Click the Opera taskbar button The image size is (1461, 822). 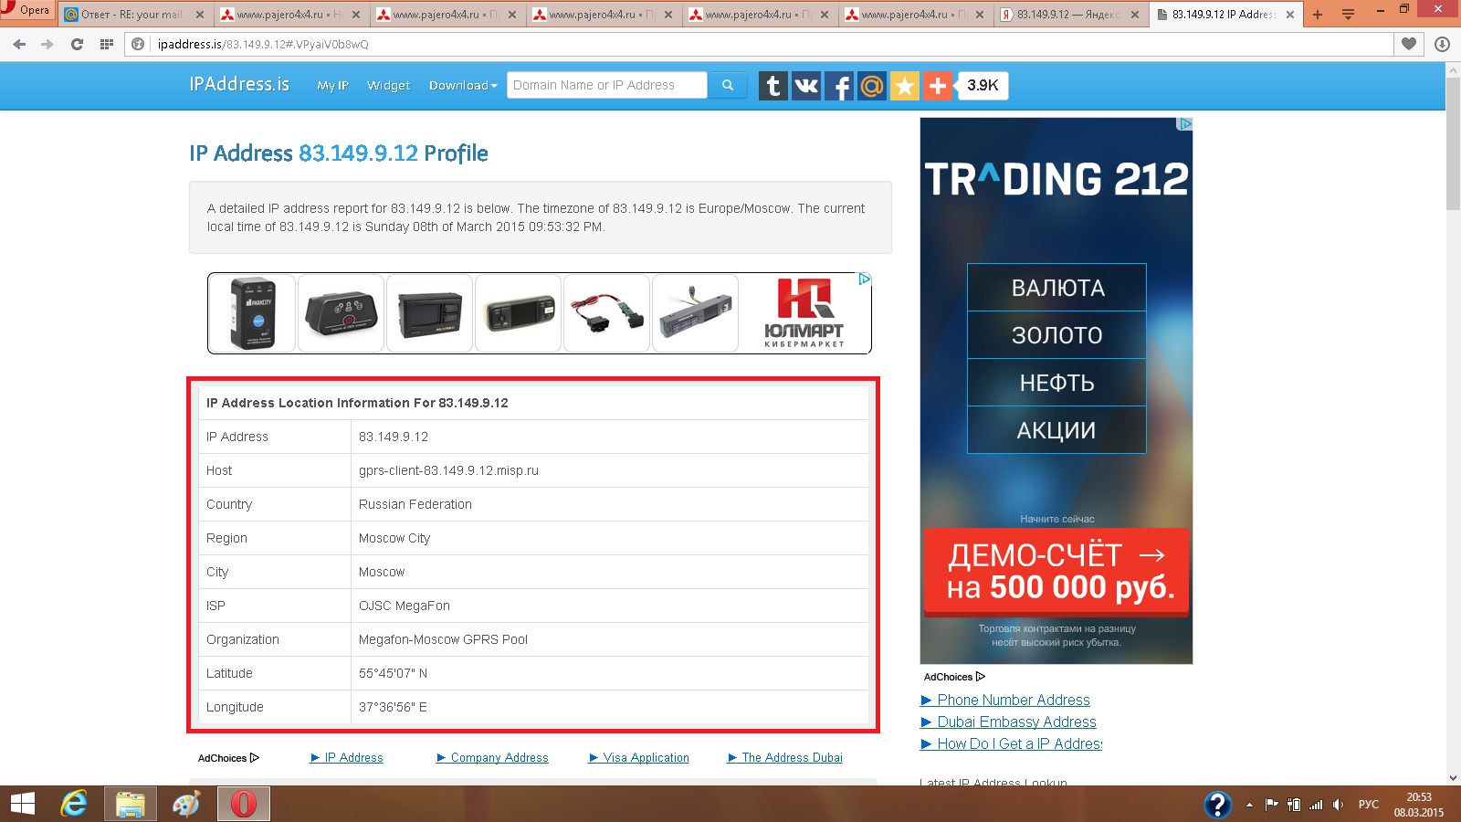point(243,804)
